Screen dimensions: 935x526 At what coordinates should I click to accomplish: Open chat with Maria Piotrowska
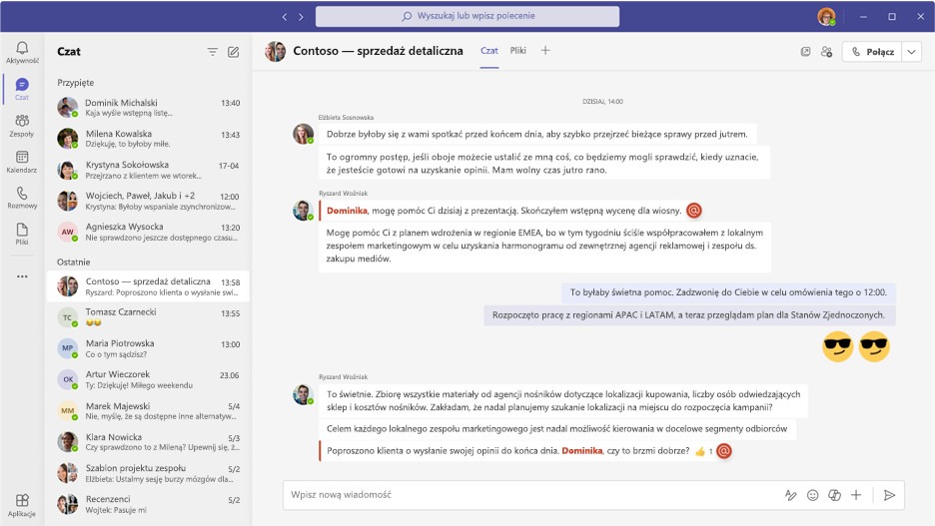coord(148,348)
